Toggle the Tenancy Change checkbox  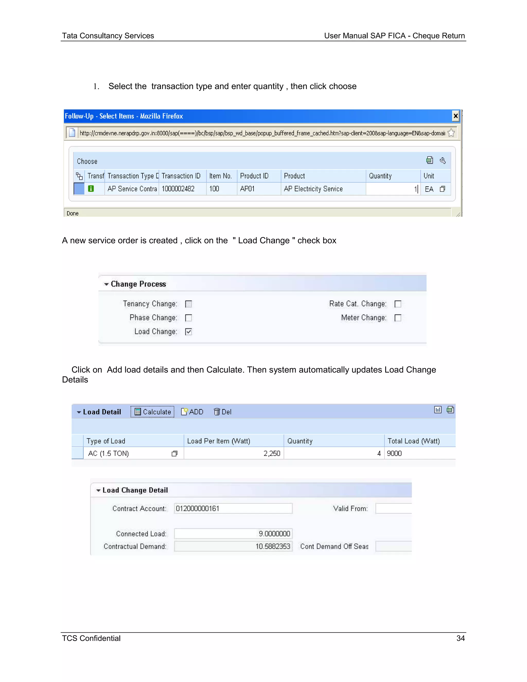189,304
